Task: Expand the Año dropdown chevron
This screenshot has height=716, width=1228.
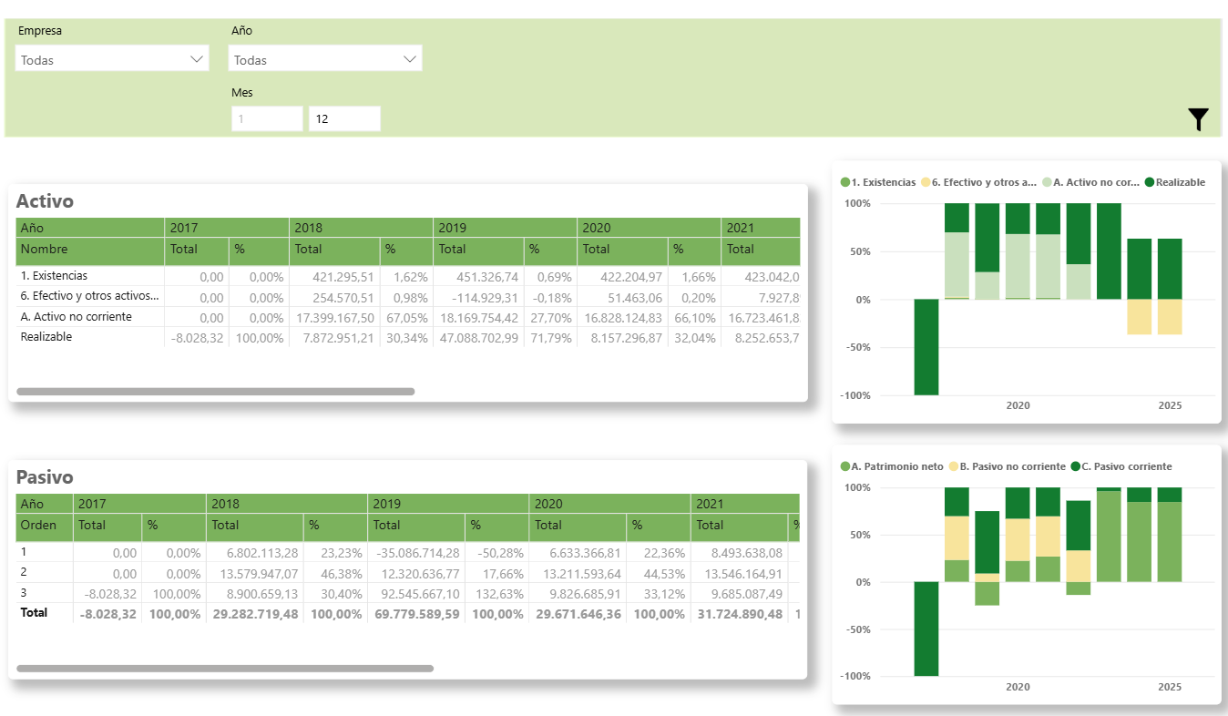Action: 409,60
